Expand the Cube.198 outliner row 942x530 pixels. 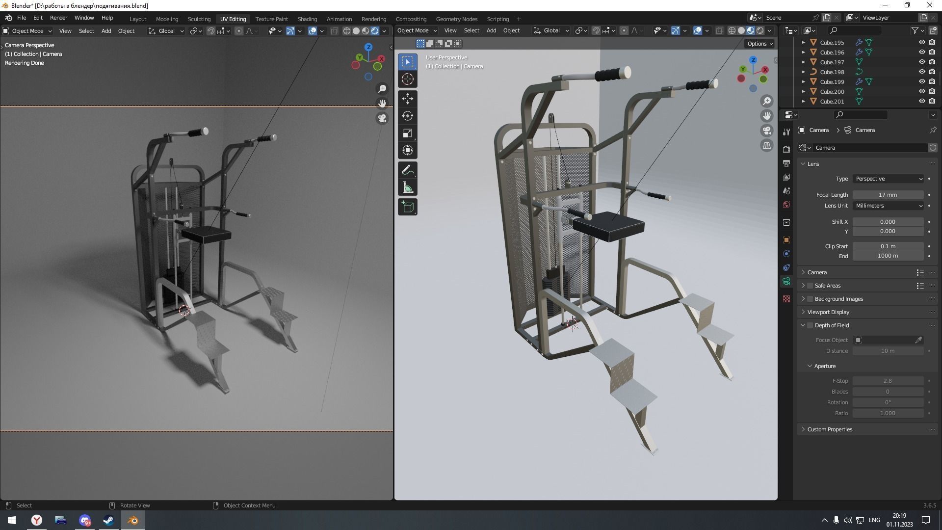tap(803, 72)
